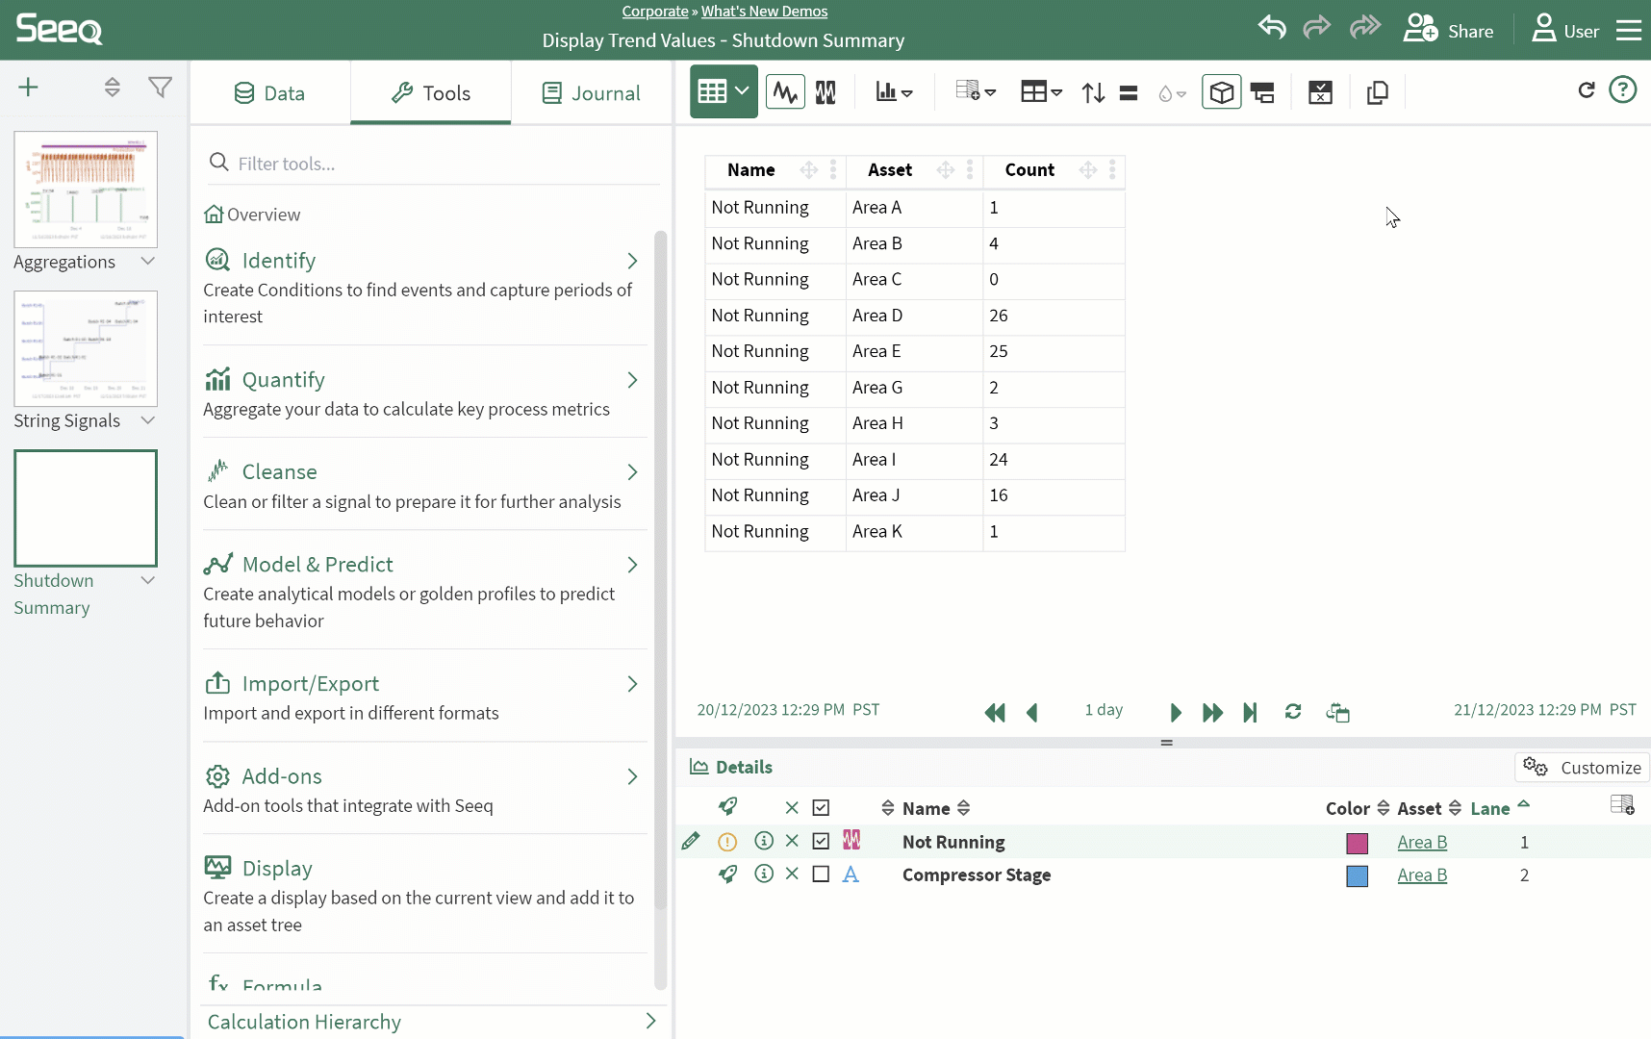The width and height of the screenshot is (1651, 1039).
Task: Switch to the Data tab
Action: click(269, 93)
